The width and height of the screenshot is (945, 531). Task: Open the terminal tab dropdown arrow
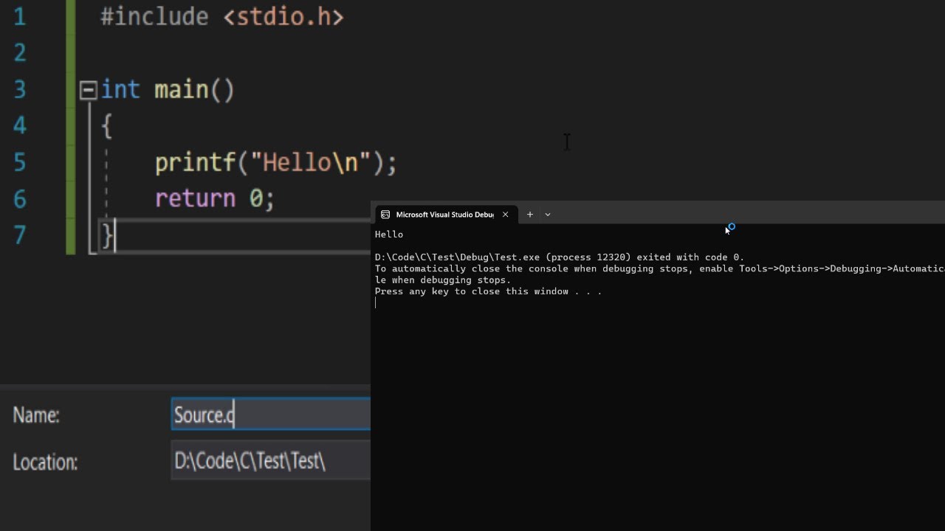click(x=548, y=215)
